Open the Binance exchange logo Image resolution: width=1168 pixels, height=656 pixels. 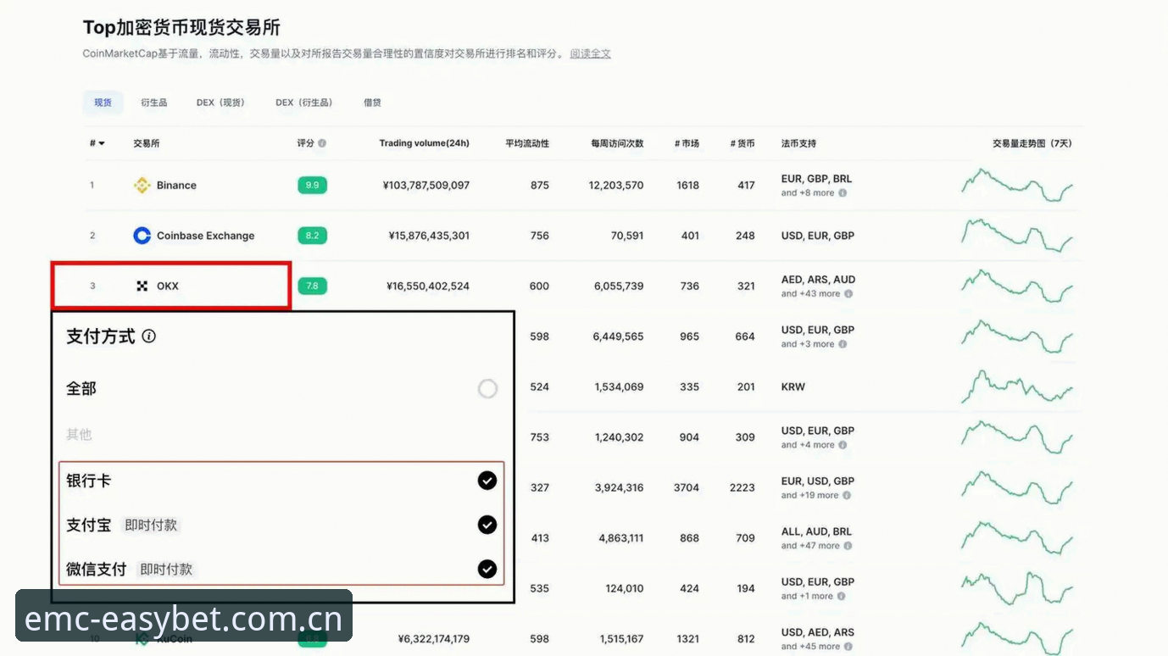[x=142, y=185]
